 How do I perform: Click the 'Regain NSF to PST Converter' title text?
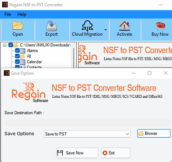[x=36, y=5]
